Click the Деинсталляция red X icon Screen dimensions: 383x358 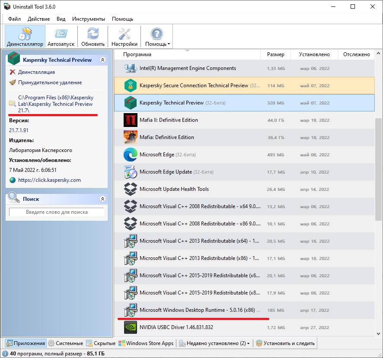13,72
